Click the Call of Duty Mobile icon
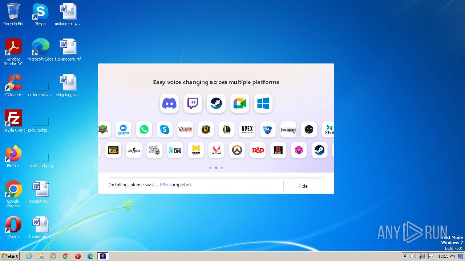 click(196, 150)
